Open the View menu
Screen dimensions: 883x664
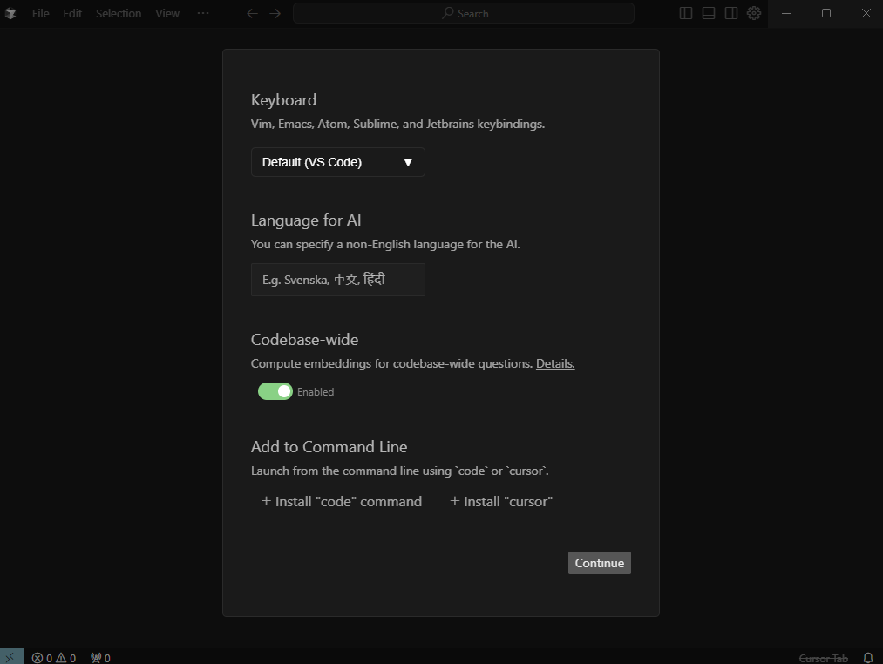[x=167, y=13]
